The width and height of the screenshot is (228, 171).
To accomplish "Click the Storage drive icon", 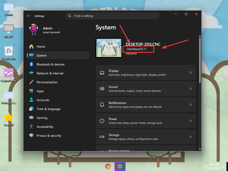I will click(x=102, y=137).
